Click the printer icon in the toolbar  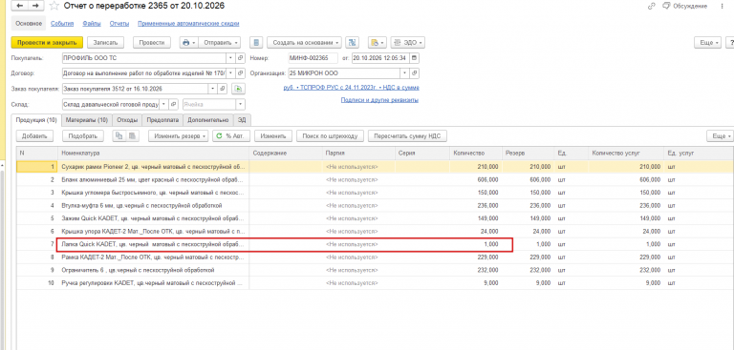click(x=188, y=43)
